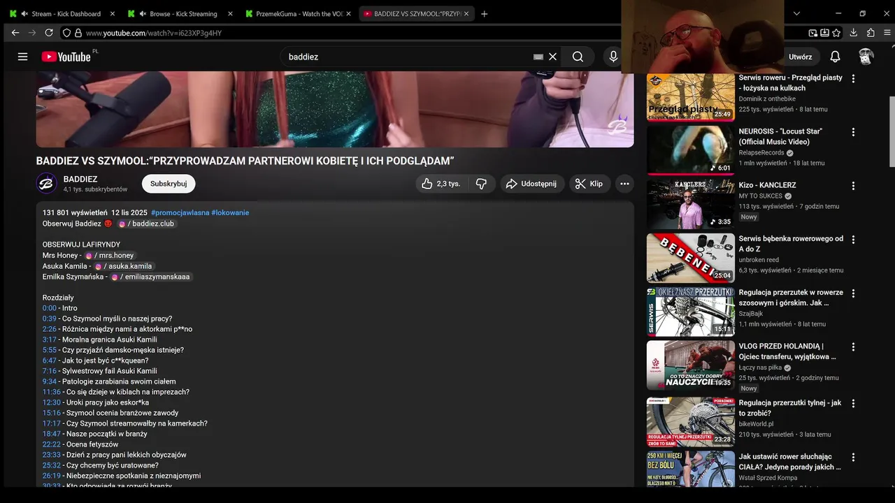The height and width of the screenshot is (503, 895).
Task: Open the BADDIEZ channel name link
Action: click(80, 179)
